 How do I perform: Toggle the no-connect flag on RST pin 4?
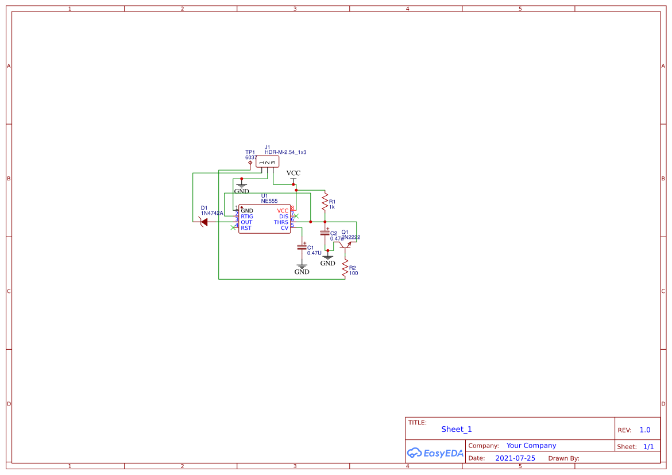(233, 228)
